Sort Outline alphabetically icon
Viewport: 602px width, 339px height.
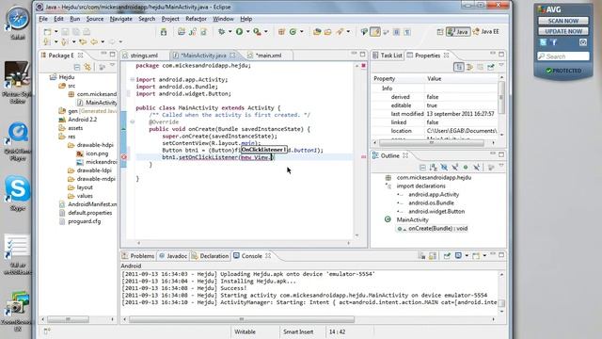click(433, 168)
